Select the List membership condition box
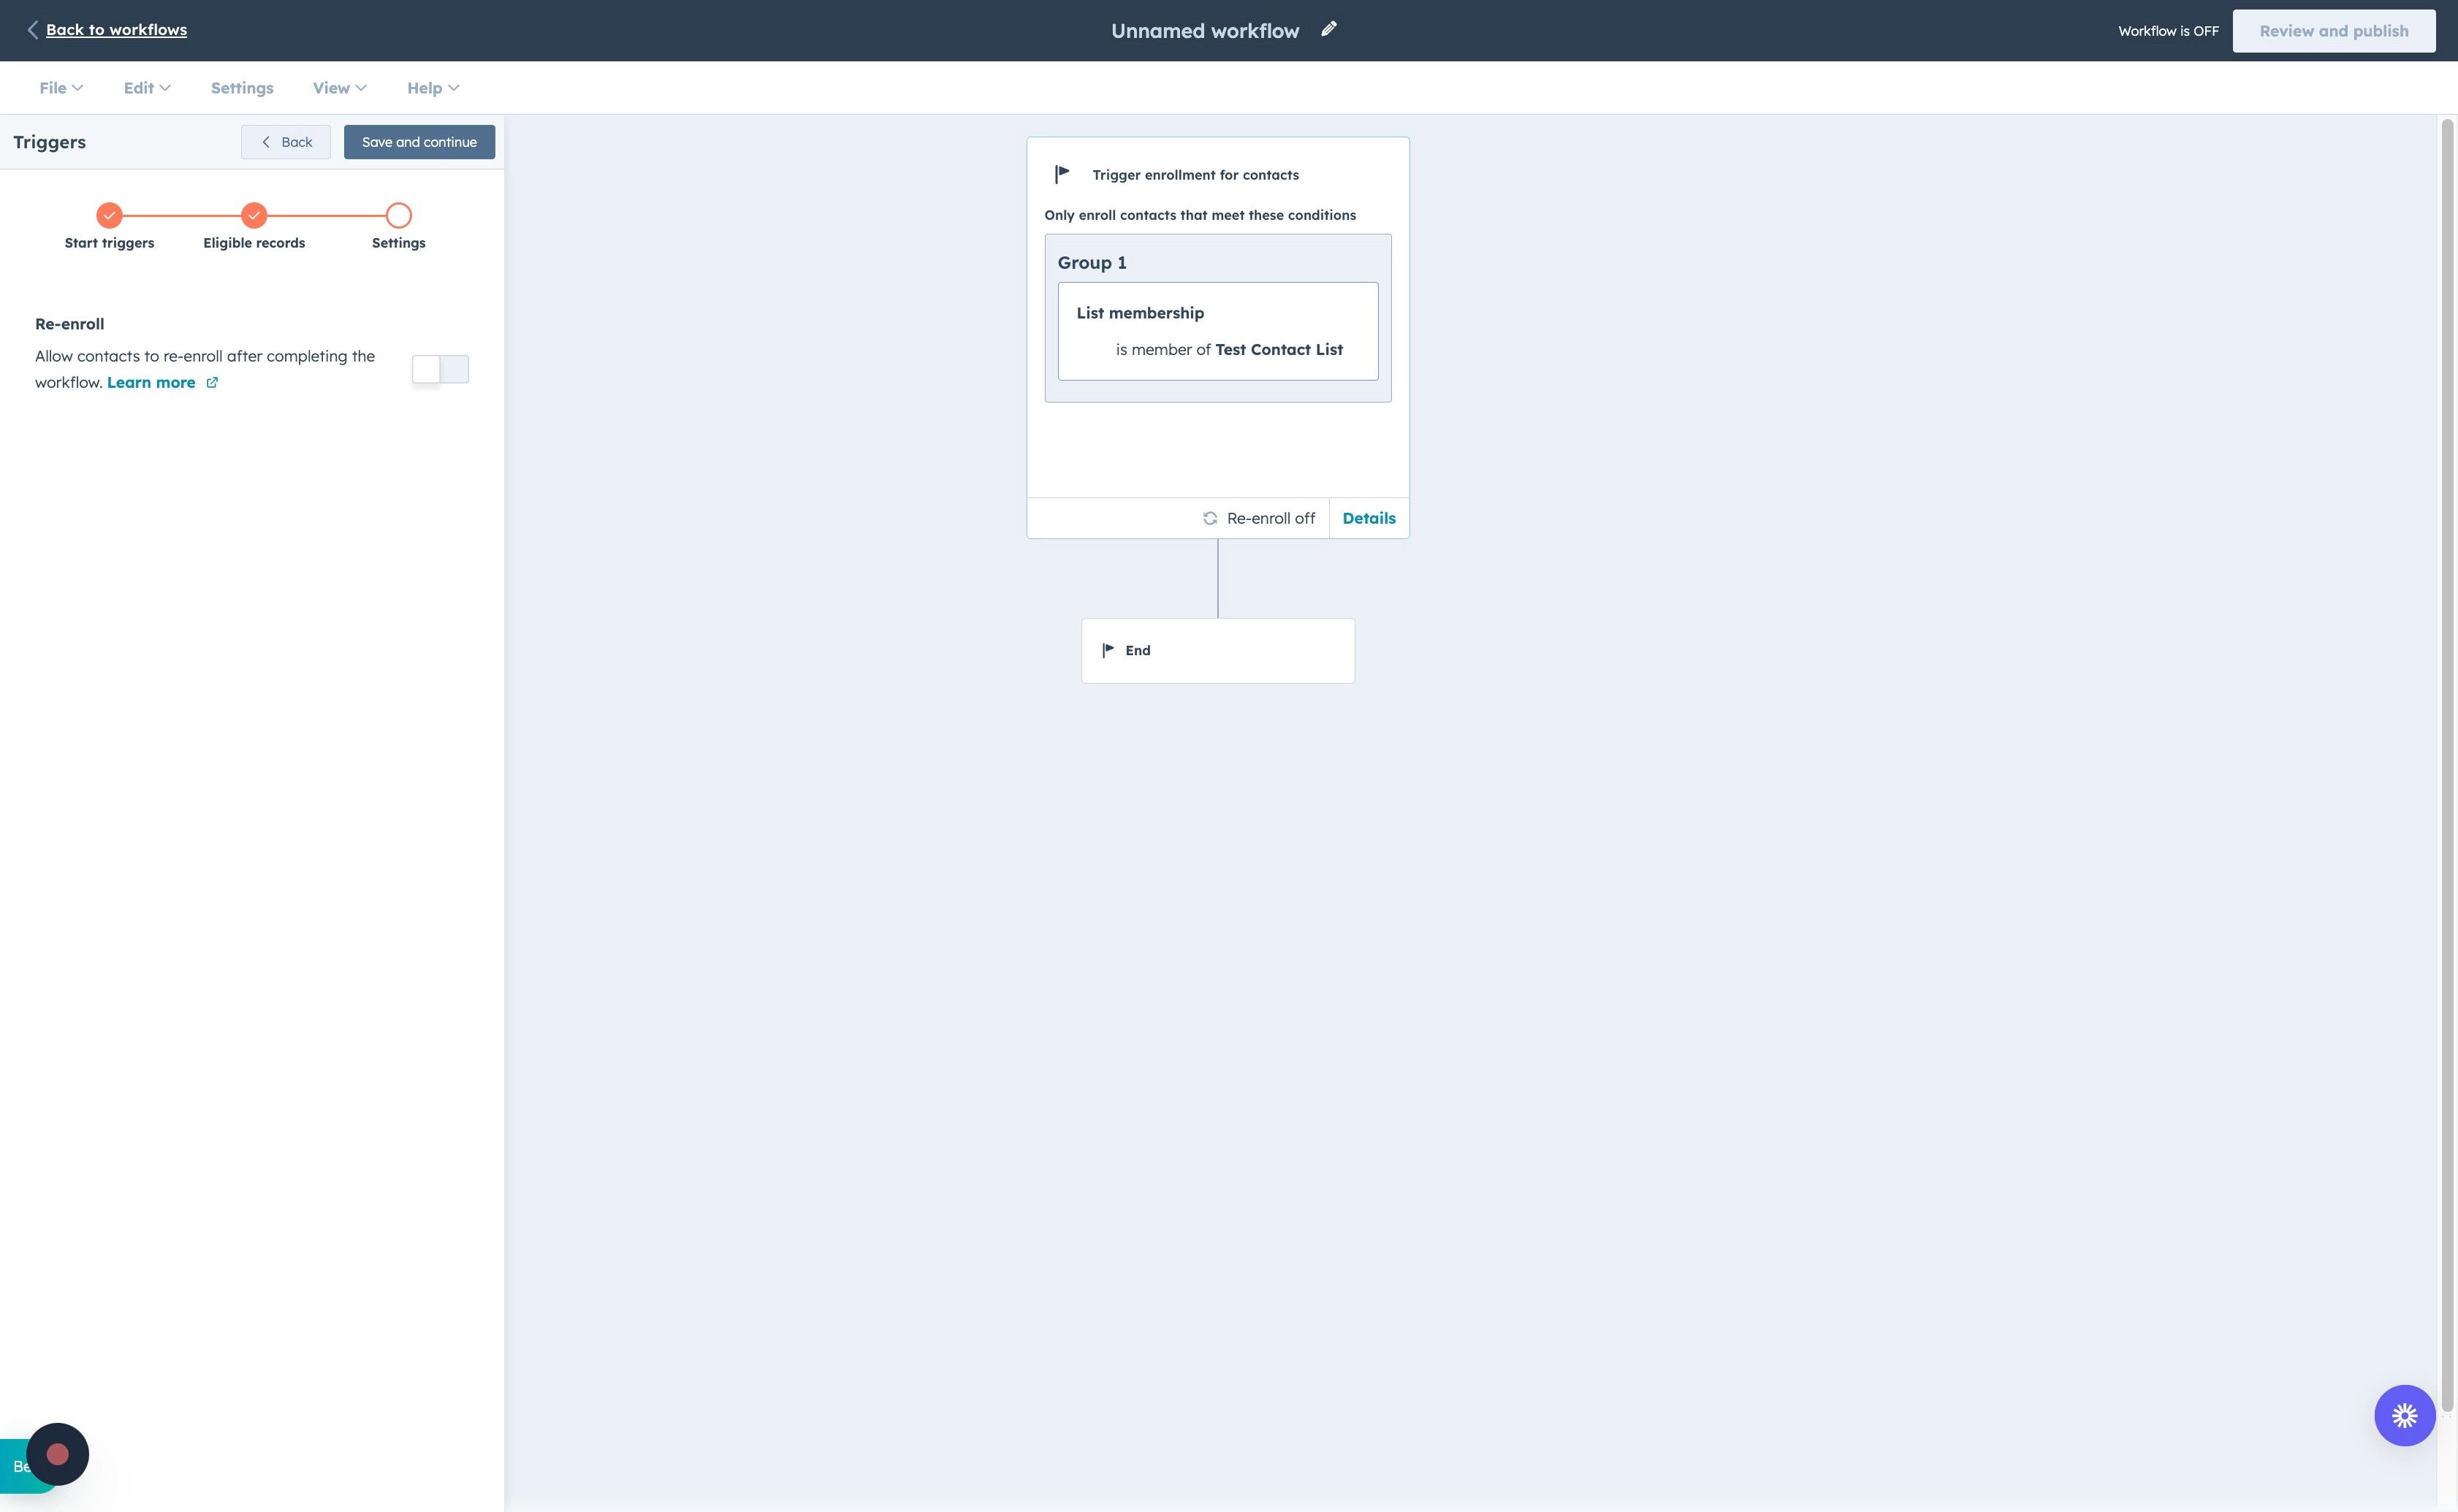Screen dimensions: 2458x1512 click(x=1217, y=331)
